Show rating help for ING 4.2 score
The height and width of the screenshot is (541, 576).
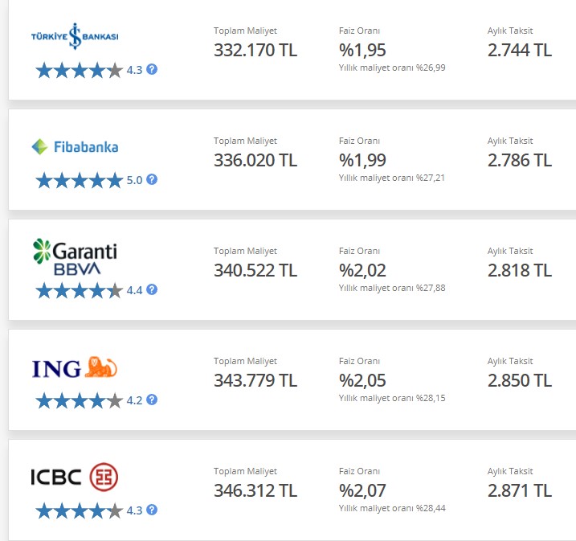152,400
